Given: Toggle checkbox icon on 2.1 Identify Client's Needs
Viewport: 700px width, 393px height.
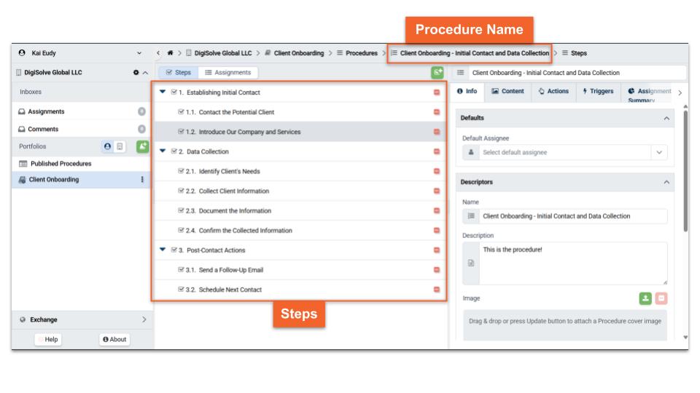Looking at the screenshot, I should point(182,172).
